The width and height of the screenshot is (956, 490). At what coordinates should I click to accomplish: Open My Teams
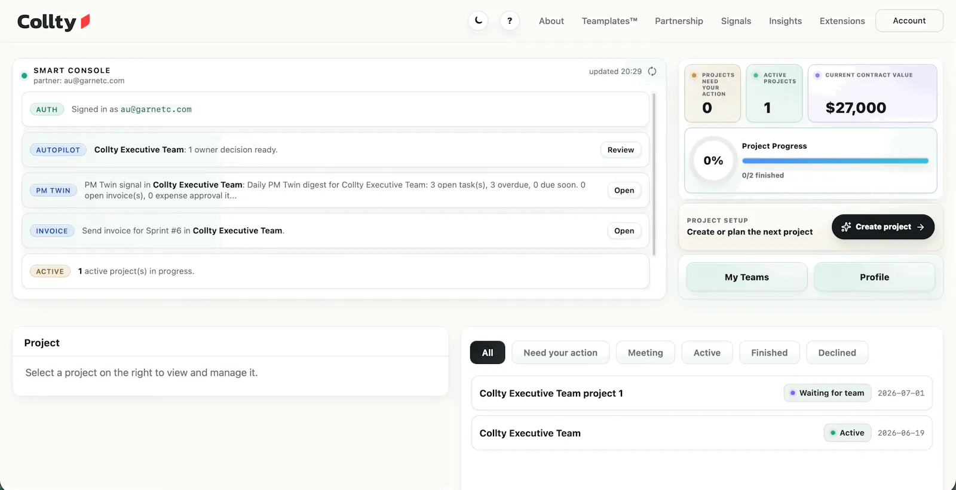746,277
